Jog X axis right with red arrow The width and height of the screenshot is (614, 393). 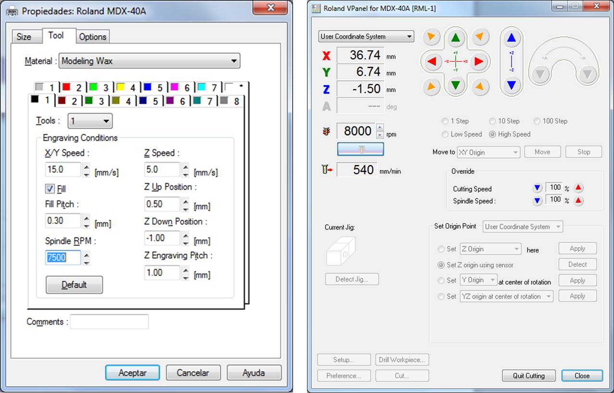[x=479, y=61]
